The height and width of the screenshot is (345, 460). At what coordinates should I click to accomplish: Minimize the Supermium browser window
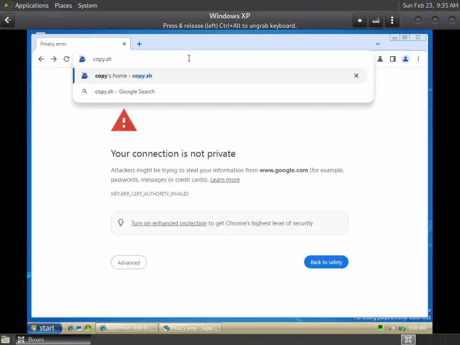[394, 38]
